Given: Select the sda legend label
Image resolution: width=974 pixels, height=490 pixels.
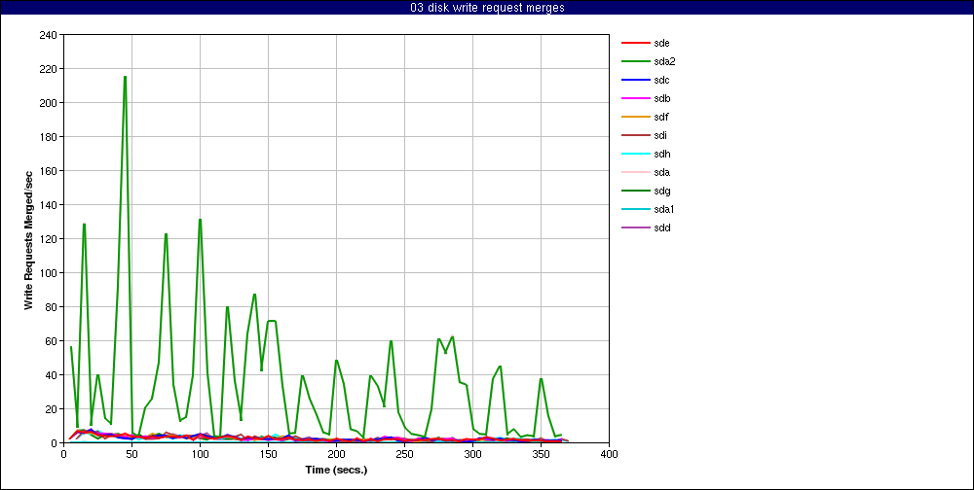Looking at the screenshot, I should point(661,172).
